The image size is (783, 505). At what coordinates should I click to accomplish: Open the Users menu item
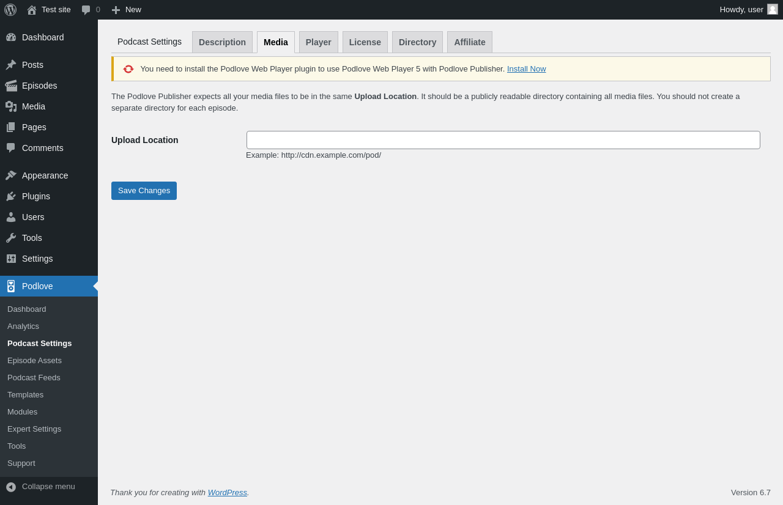[x=49, y=217]
